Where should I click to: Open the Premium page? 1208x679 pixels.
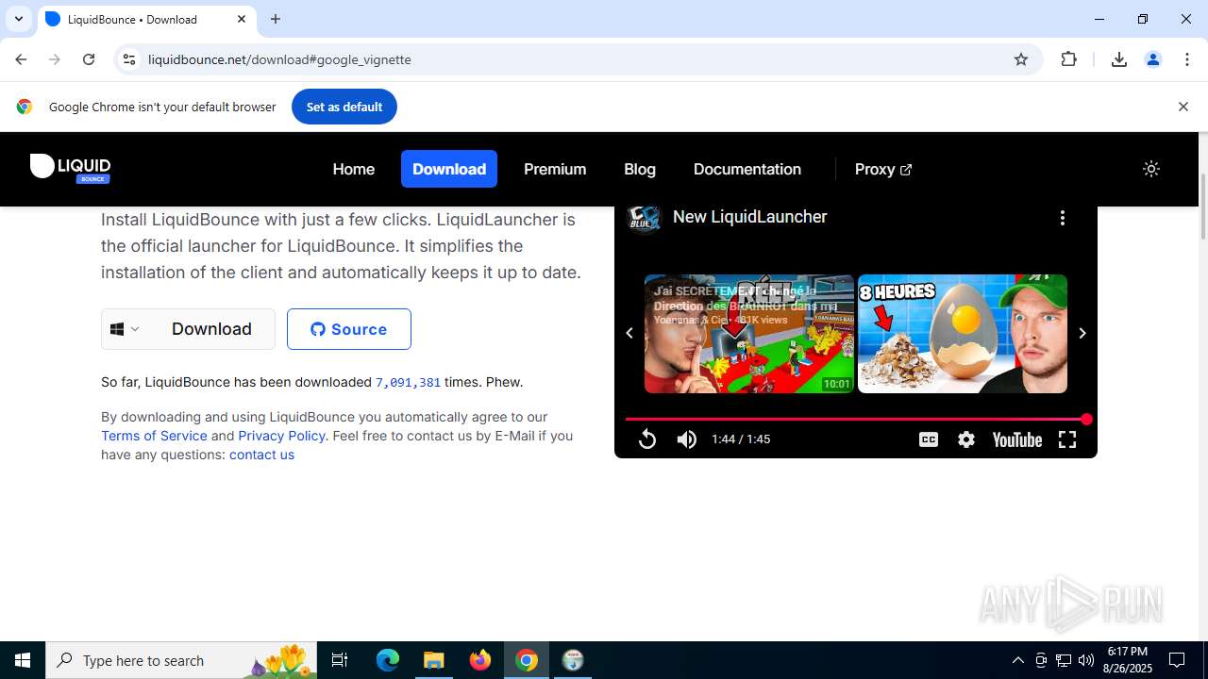[x=555, y=169]
